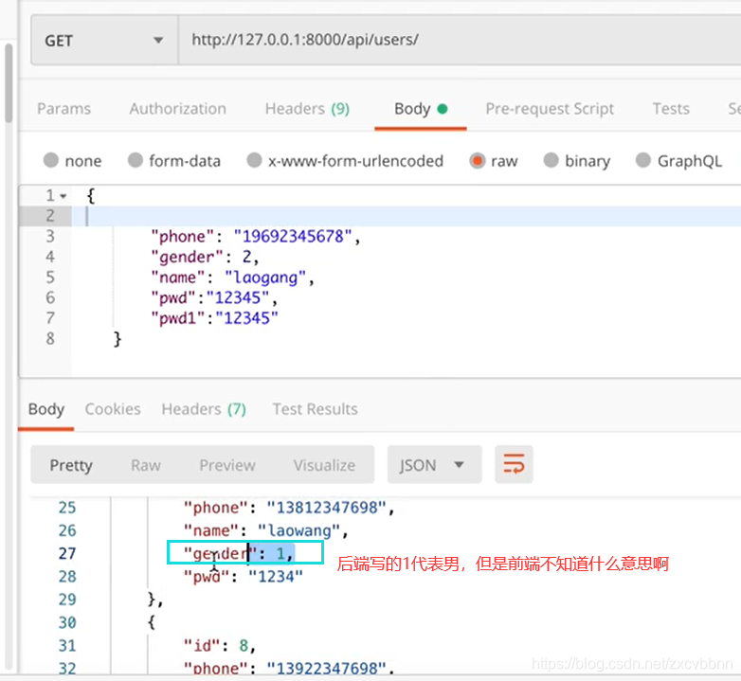Select the form-data radio option

136,160
